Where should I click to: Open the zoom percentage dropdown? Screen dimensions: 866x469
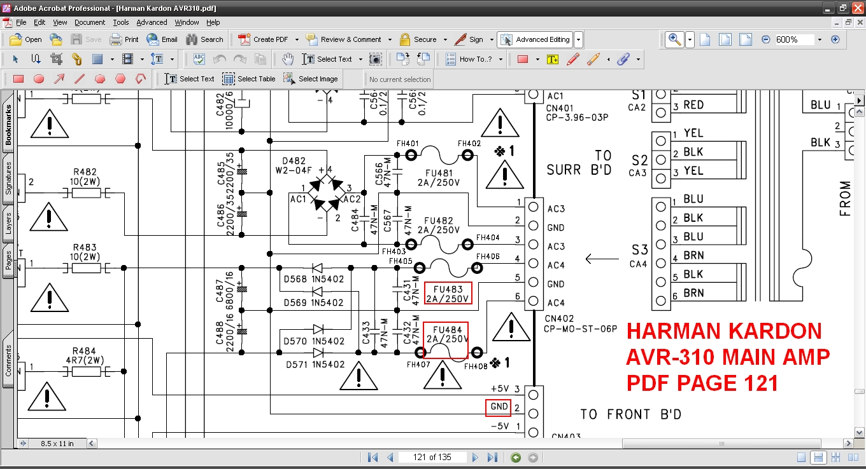point(820,39)
